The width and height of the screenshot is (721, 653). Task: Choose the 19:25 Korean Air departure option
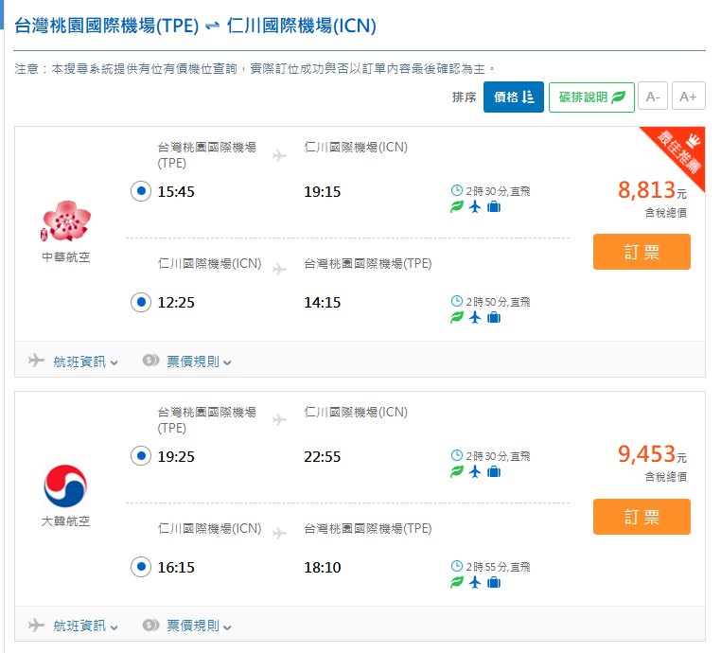pos(140,456)
